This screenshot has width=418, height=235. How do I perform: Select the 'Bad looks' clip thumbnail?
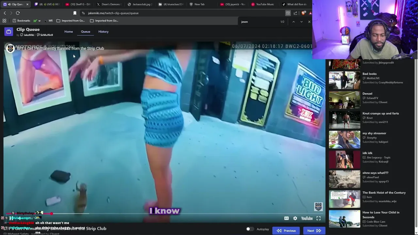345,80
